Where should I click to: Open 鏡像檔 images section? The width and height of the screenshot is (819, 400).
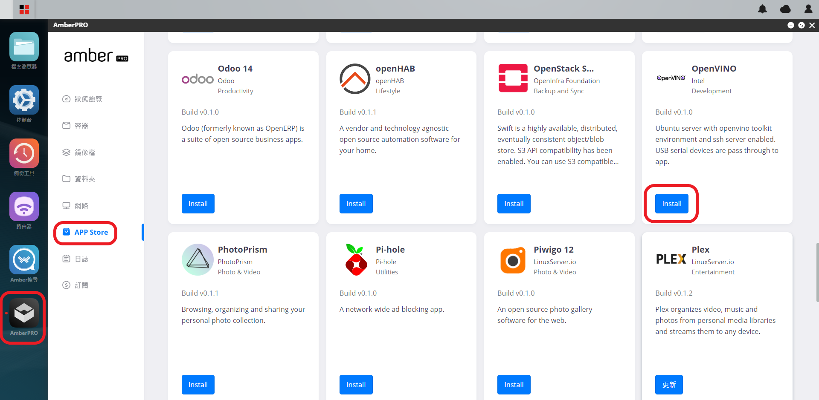79,153
